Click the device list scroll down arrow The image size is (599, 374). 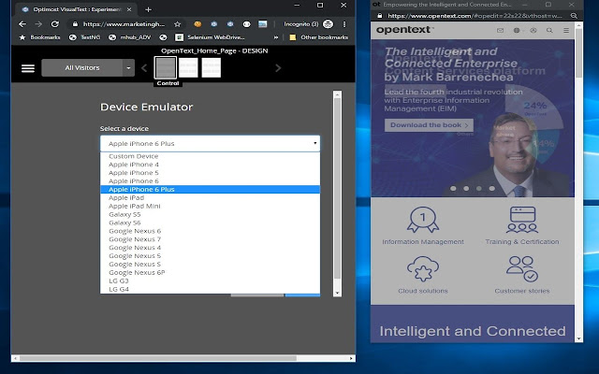[x=337, y=293]
